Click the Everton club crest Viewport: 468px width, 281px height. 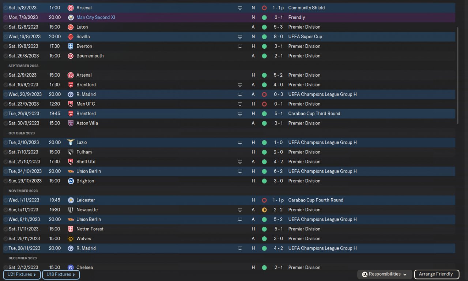pos(71,46)
